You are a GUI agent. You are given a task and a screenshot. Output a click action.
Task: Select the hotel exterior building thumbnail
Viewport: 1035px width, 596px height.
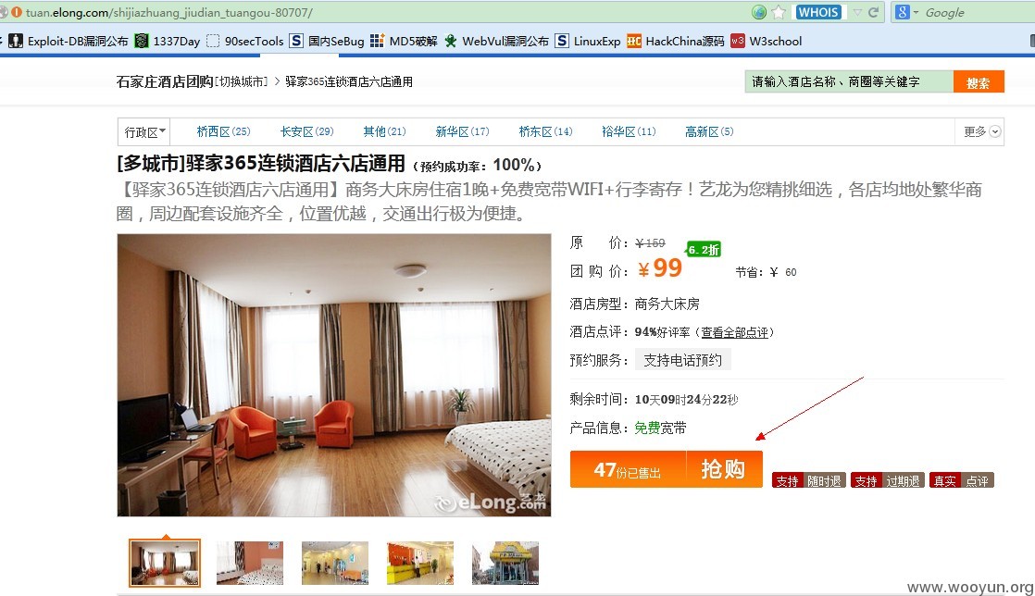(x=505, y=563)
